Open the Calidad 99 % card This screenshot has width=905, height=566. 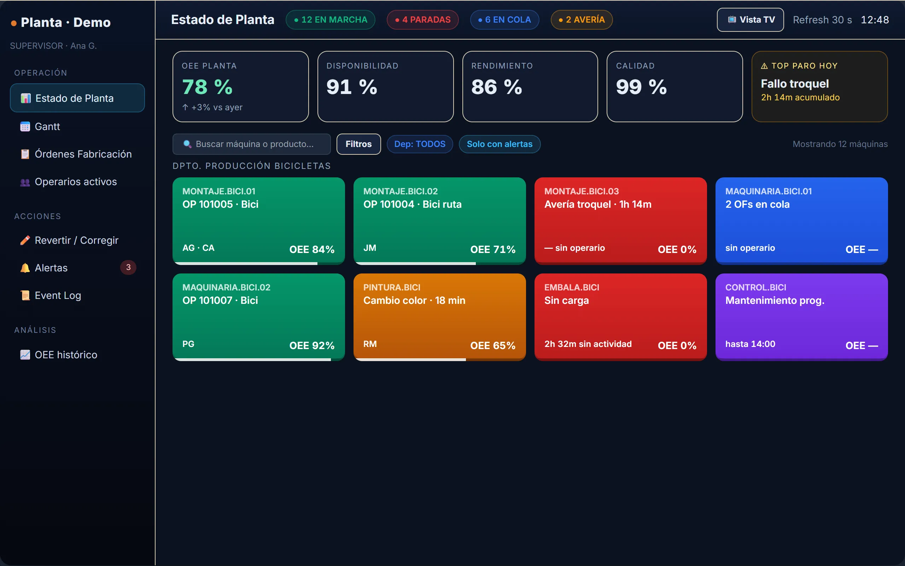(x=675, y=87)
